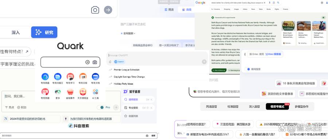Click the voice icon in Quark search box

tap(87, 62)
